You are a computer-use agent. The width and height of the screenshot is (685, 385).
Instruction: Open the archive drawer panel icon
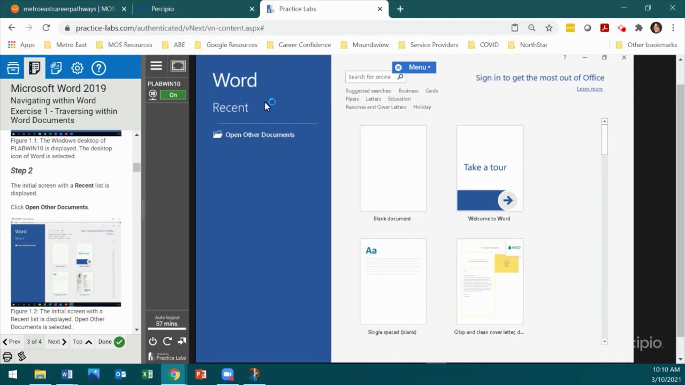pos(13,68)
